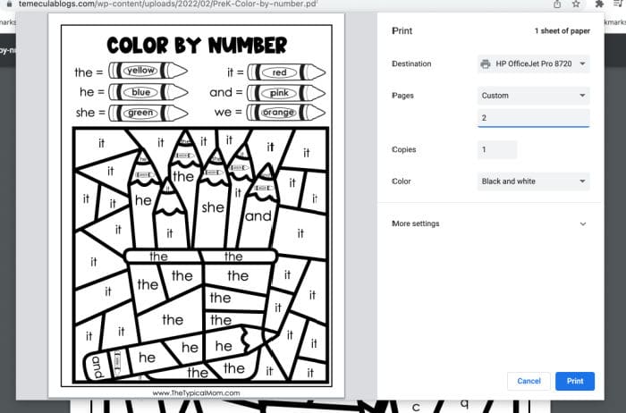626x413 pixels.
Task: Click the green crayon in preview
Action: tap(148, 113)
